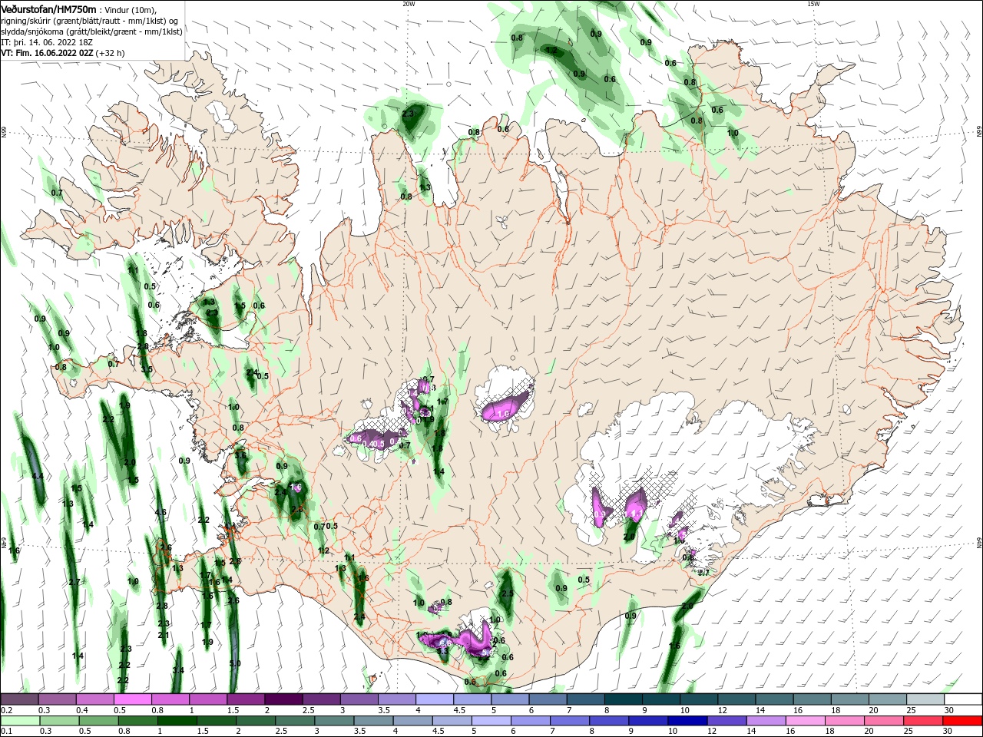Pick the snow-scale swatch between 1.5 and 2
This screenshot has width=983, height=737.
pos(246,699)
